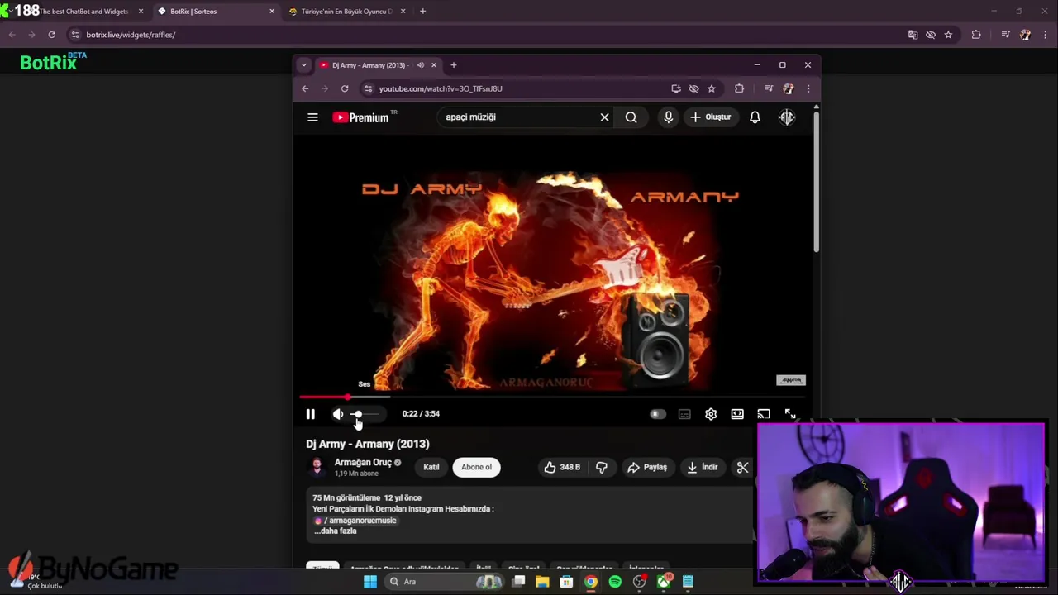
Task: Seek on the red video progress bar
Action: 552,397
